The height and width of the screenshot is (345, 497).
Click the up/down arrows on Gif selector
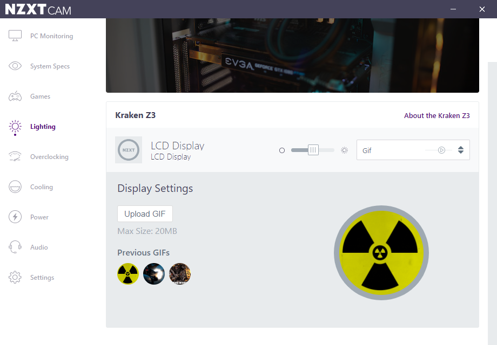point(461,150)
